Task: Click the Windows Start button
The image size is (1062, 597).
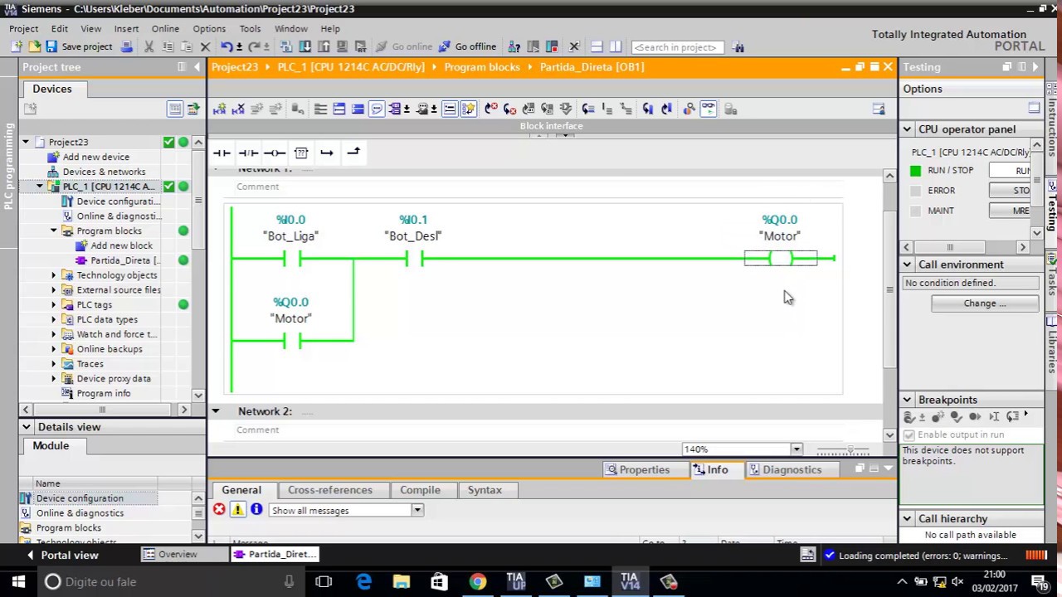Action: coord(18,581)
